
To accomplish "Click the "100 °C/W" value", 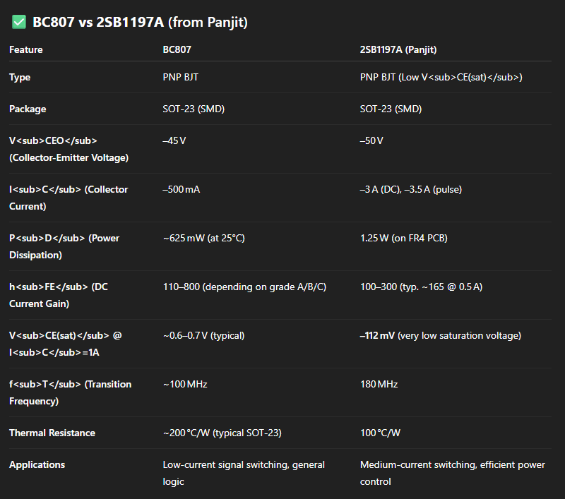I will pyautogui.click(x=380, y=433).
